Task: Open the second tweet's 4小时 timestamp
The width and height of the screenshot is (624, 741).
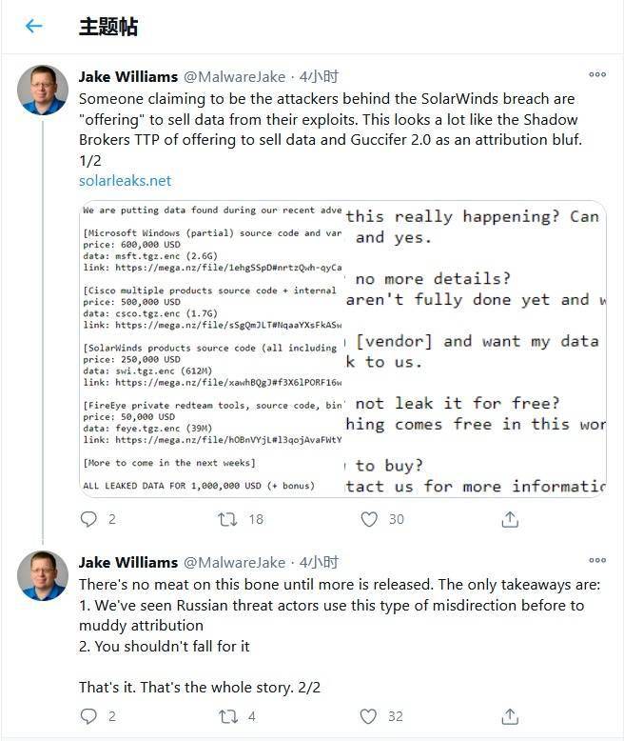Action: (319, 562)
